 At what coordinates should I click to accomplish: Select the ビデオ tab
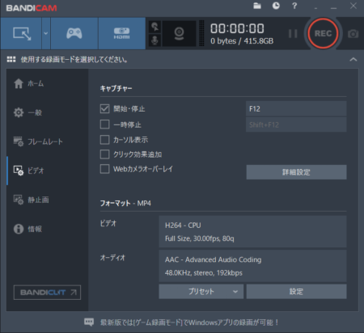tap(47, 171)
